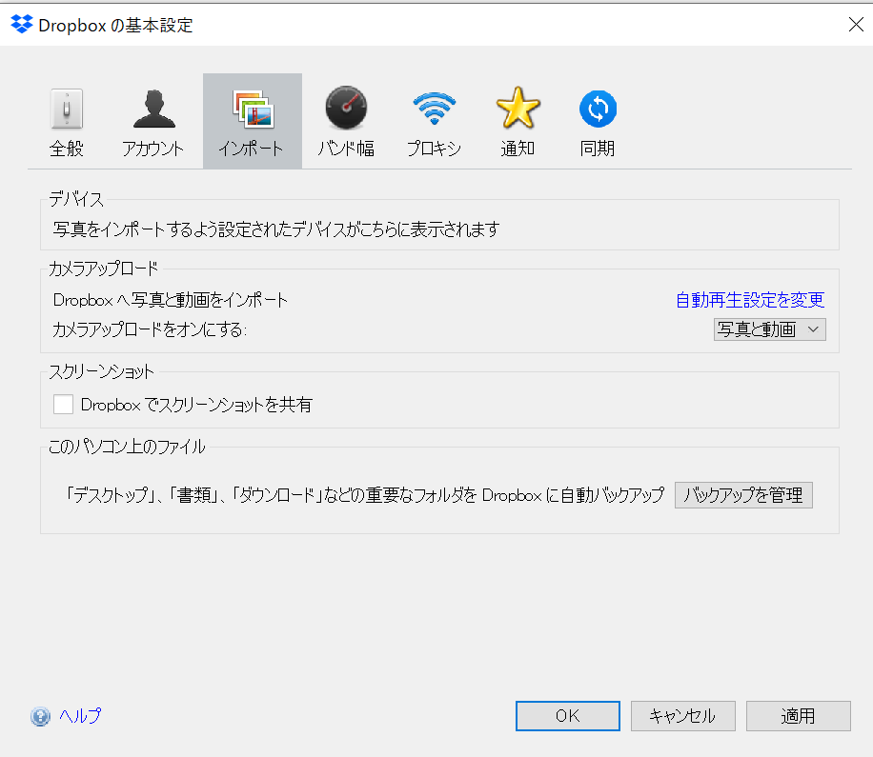873x757 pixels.
Task: Expand the 写真と動画 camera upload dropdown
Action: click(769, 329)
